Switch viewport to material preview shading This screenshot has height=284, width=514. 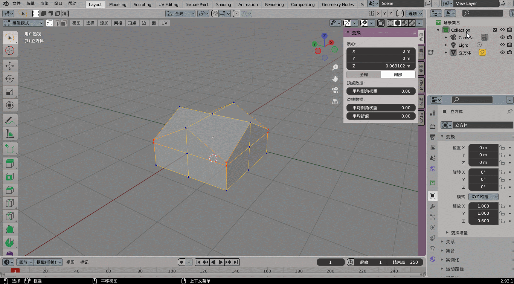pyautogui.click(x=405, y=23)
